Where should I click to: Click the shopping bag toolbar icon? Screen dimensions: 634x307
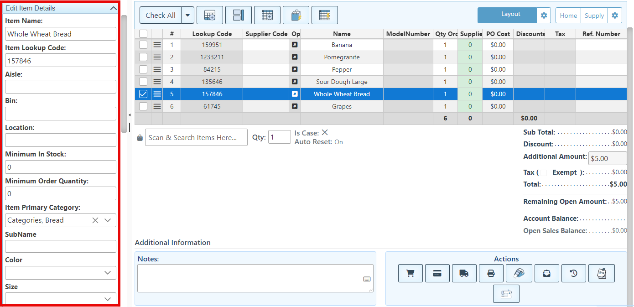296,15
